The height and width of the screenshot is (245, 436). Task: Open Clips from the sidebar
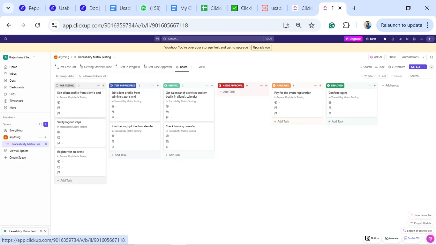(x=12, y=94)
